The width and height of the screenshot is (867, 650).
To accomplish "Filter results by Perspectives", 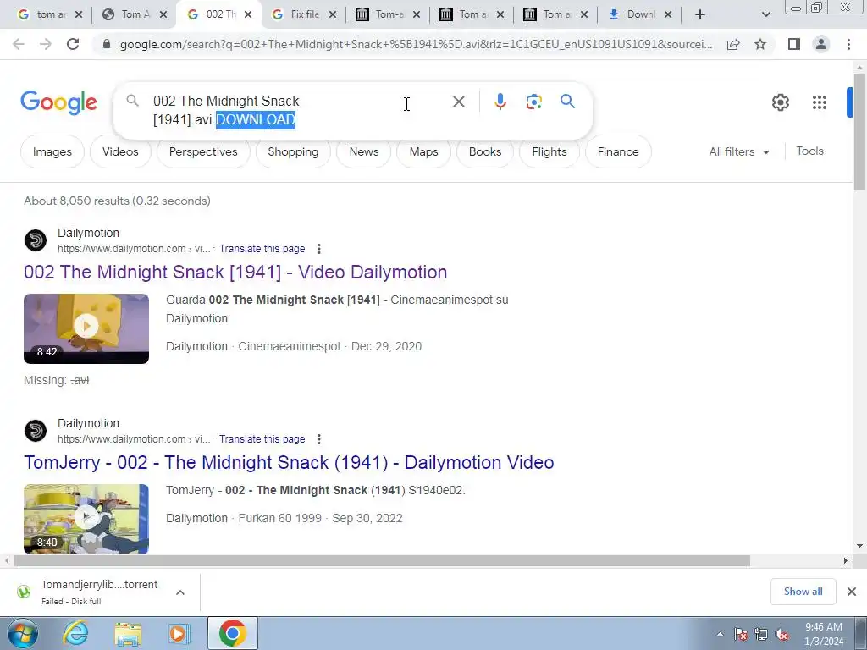I will 203,151.
